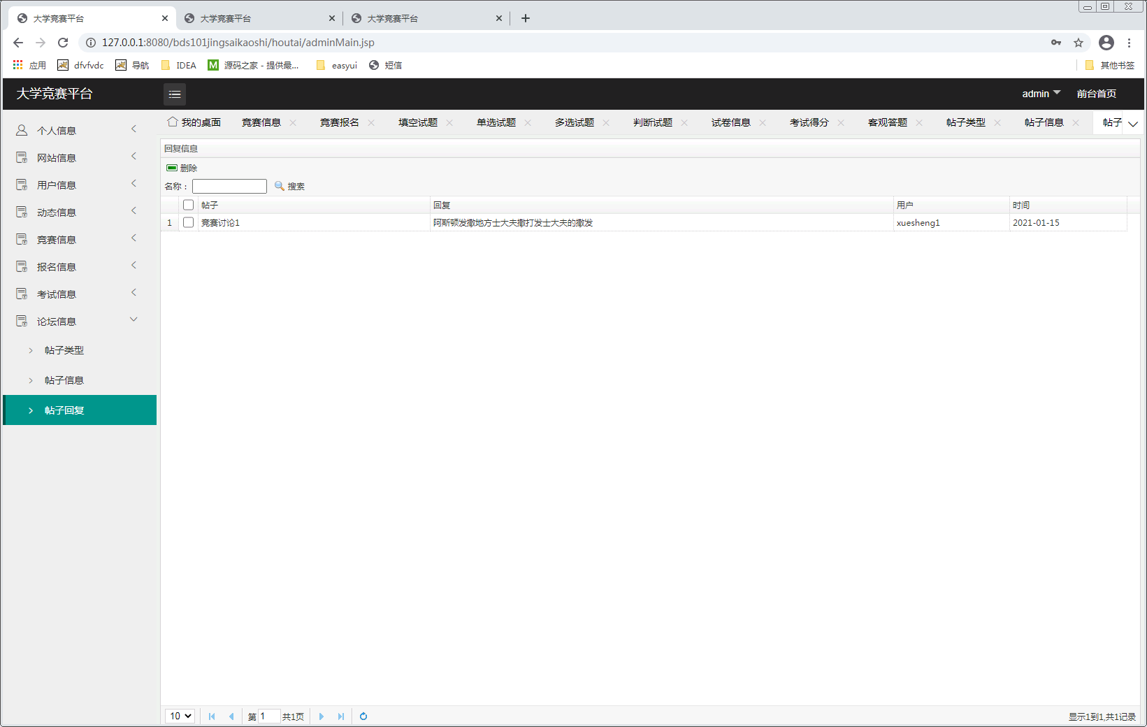The width and height of the screenshot is (1147, 727).
Task: Close the 竞赛报名 tab
Action: 371,122
